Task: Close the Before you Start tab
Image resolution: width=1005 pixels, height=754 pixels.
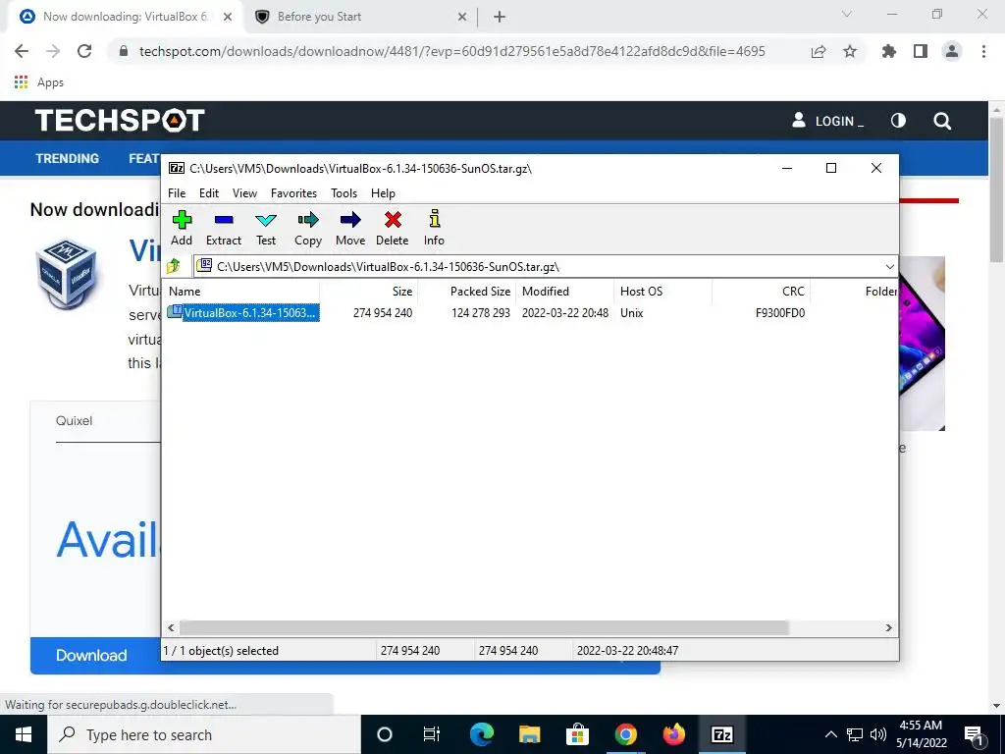Action: [x=462, y=17]
